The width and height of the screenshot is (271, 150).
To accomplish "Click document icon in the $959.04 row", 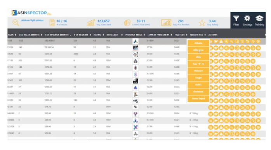I will click(x=237, y=54).
